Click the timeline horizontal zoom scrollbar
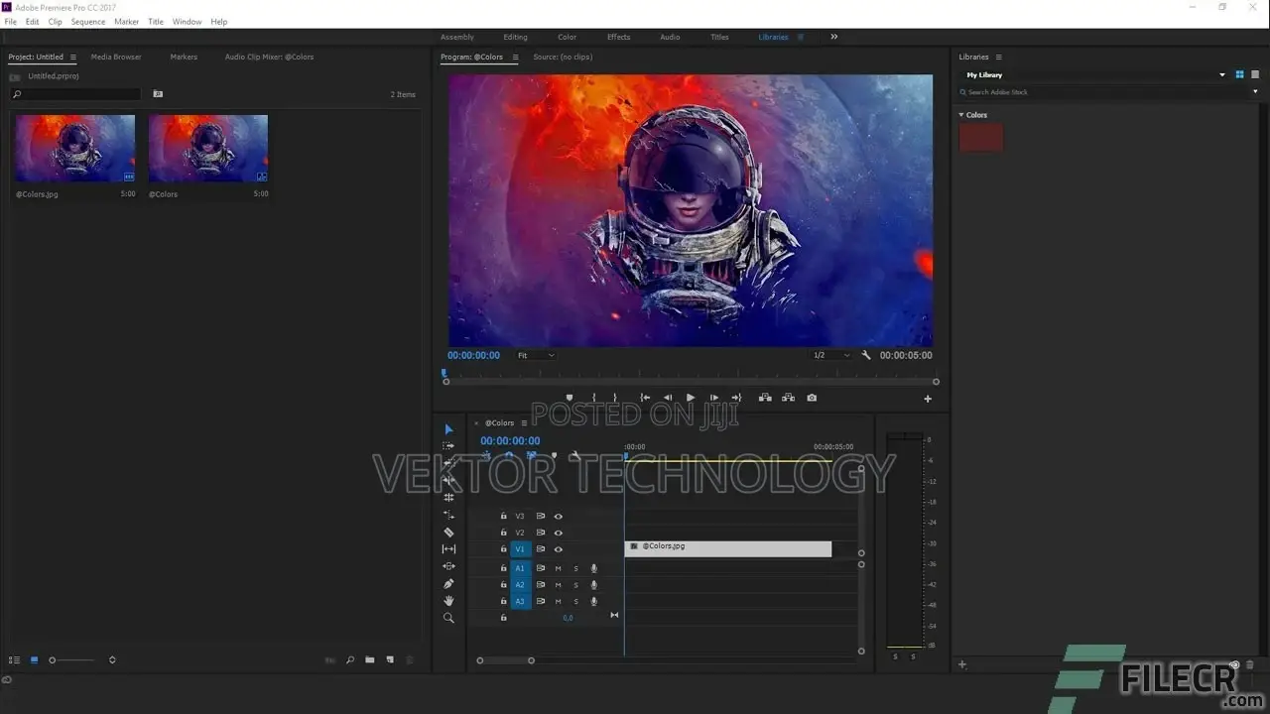The height and width of the screenshot is (714, 1270). [x=505, y=660]
